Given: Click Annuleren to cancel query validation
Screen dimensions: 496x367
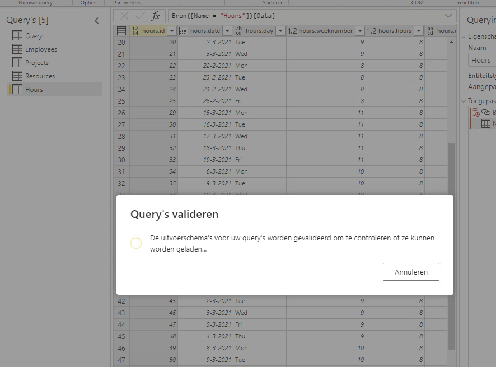Looking at the screenshot, I should click(x=411, y=272).
